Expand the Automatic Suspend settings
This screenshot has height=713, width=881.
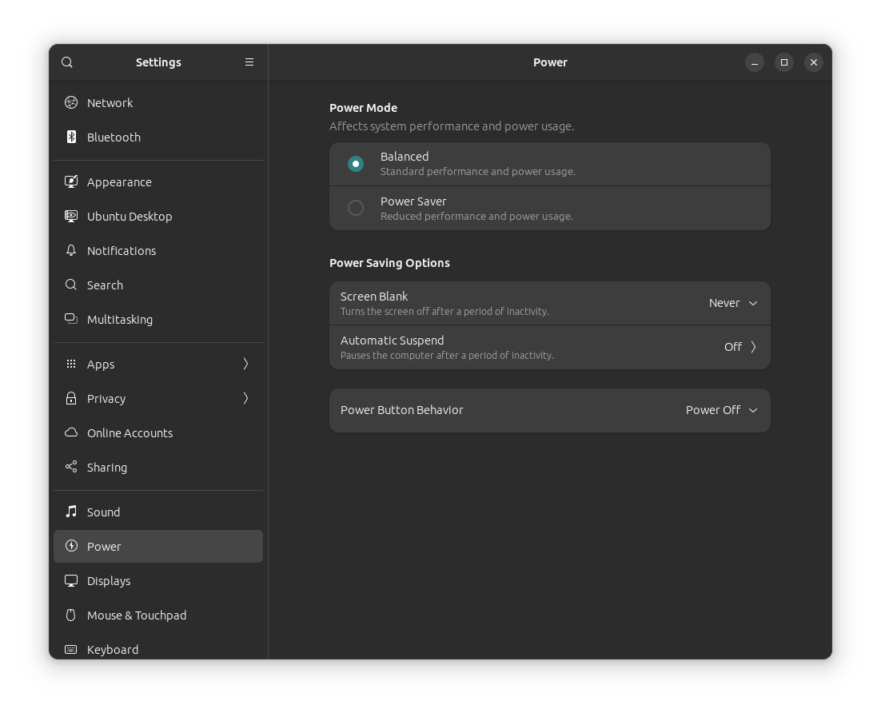pyautogui.click(x=740, y=347)
